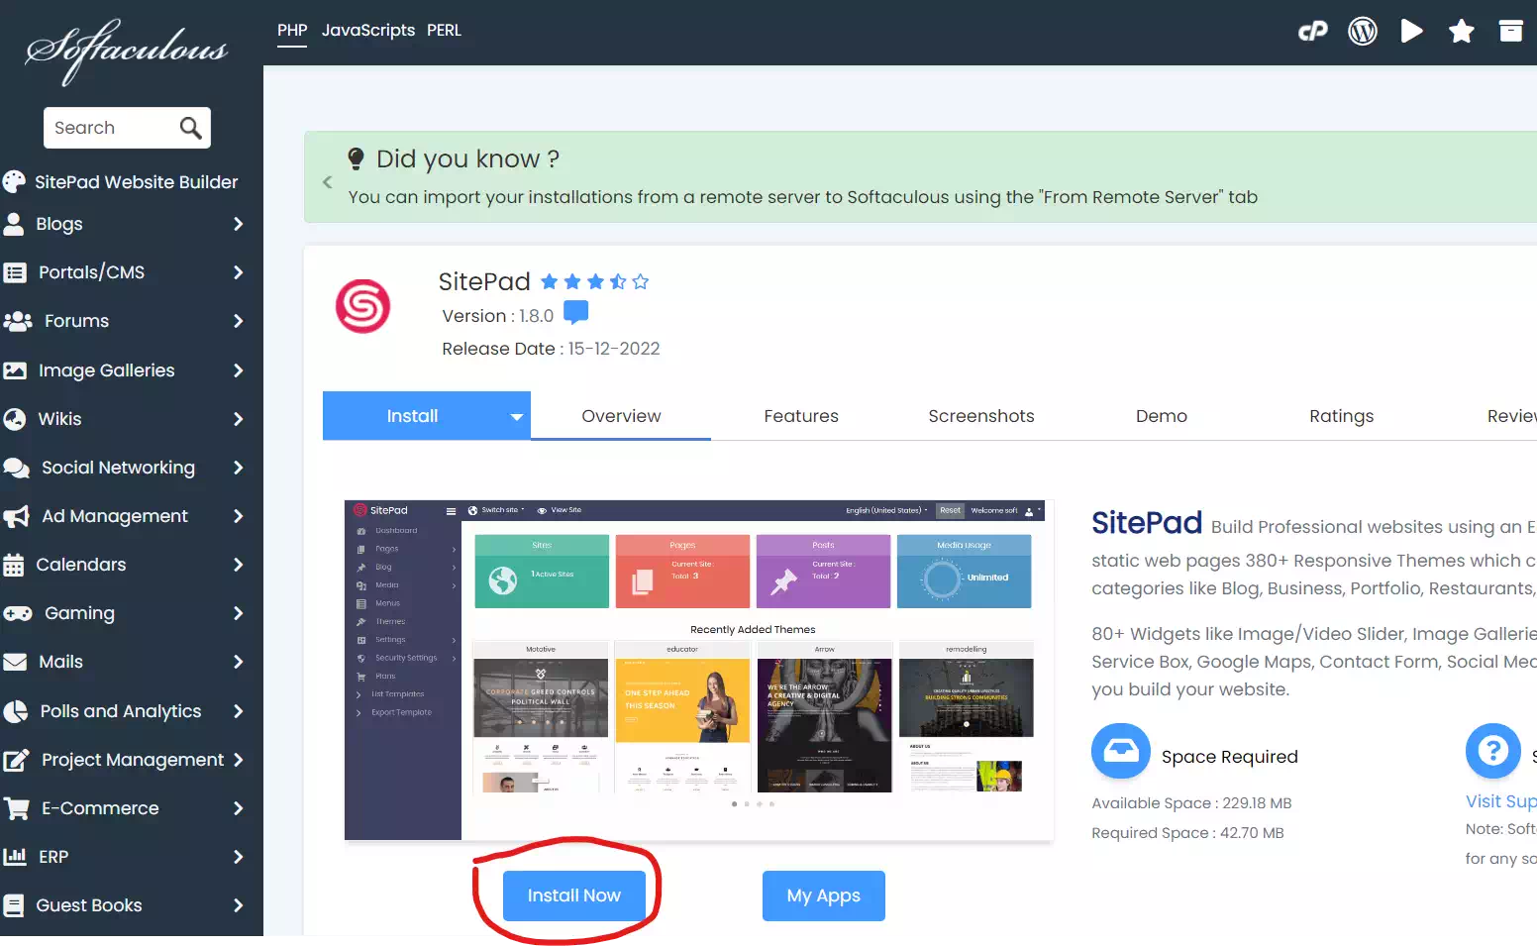Expand the Social Networking chevron

238,468
